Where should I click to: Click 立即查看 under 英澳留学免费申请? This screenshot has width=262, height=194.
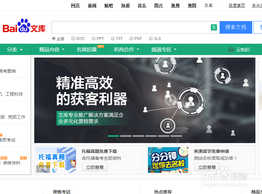207,167
